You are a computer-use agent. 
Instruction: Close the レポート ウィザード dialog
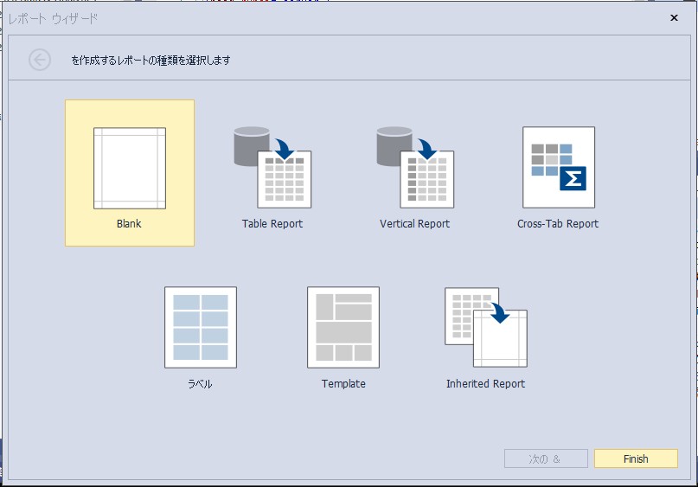(674, 17)
